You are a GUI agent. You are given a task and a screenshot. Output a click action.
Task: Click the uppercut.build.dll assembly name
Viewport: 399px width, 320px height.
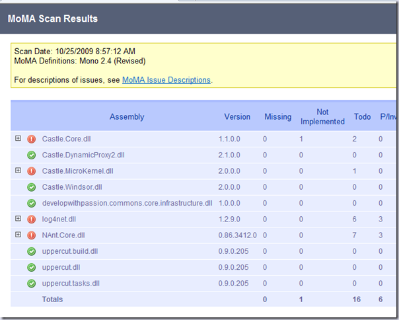[x=70, y=251]
